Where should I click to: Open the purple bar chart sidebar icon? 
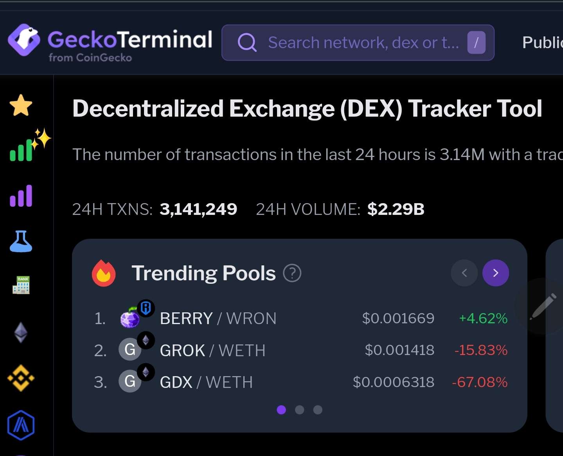pyautogui.click(x=21, y=196)
